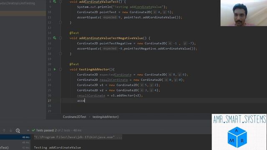
Task: Click pointTest variable on line 10
Action: click(108, 12)
